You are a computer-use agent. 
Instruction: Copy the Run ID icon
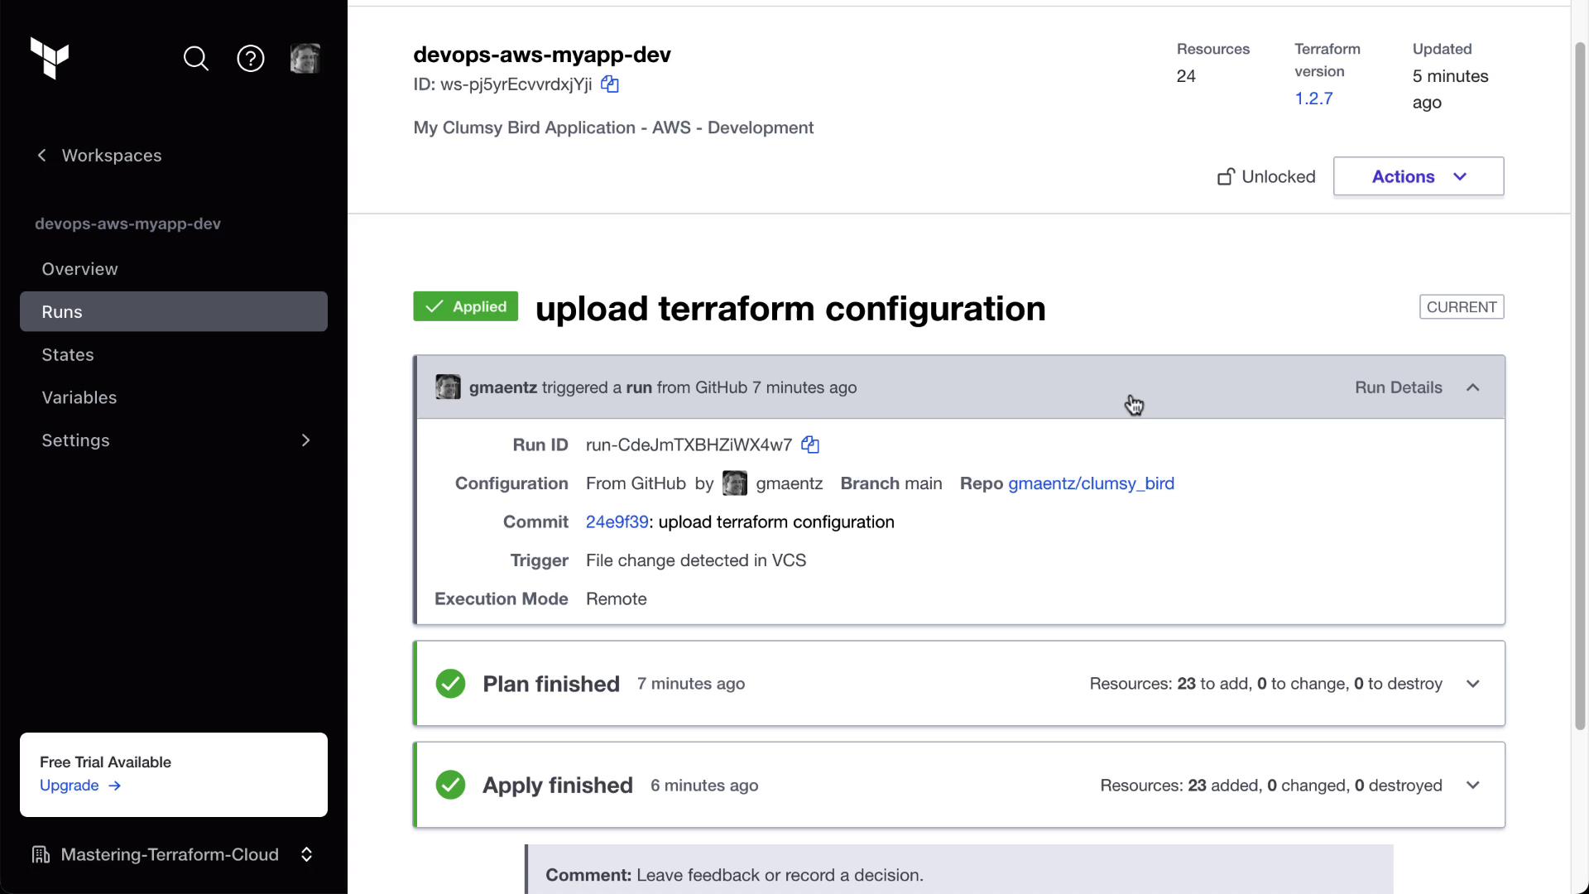click(810, 445)
